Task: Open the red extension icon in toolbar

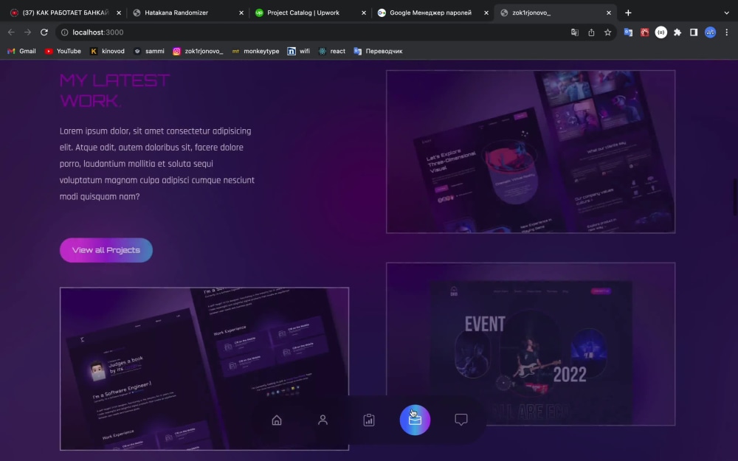Action: pyautogui.click(x=644, y=32)
